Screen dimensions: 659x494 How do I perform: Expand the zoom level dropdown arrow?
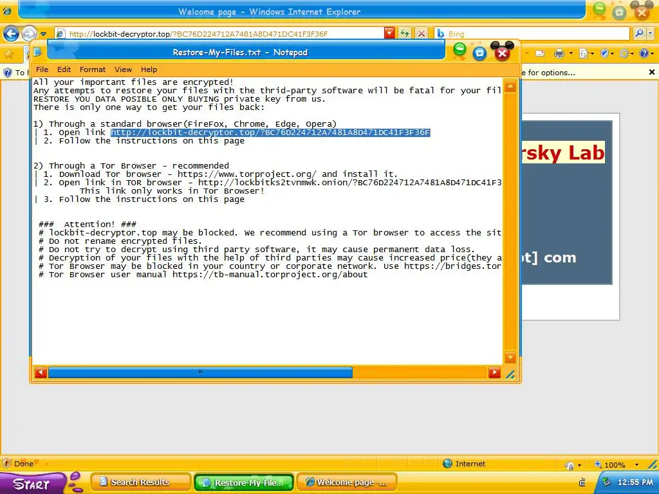click(636, 464)
